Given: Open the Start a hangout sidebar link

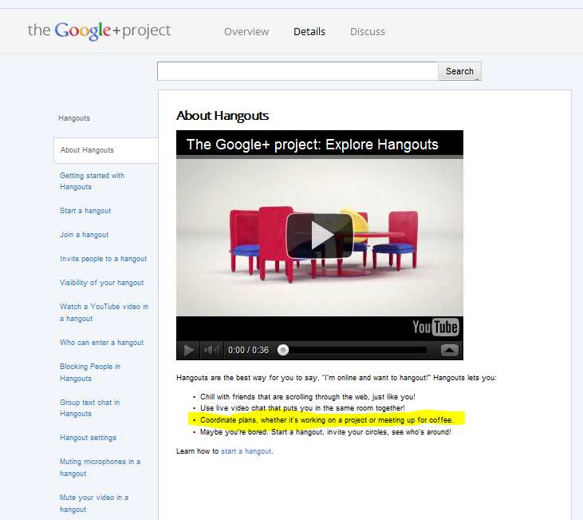Looking at the screenshot, I should (x=85, y=211).
